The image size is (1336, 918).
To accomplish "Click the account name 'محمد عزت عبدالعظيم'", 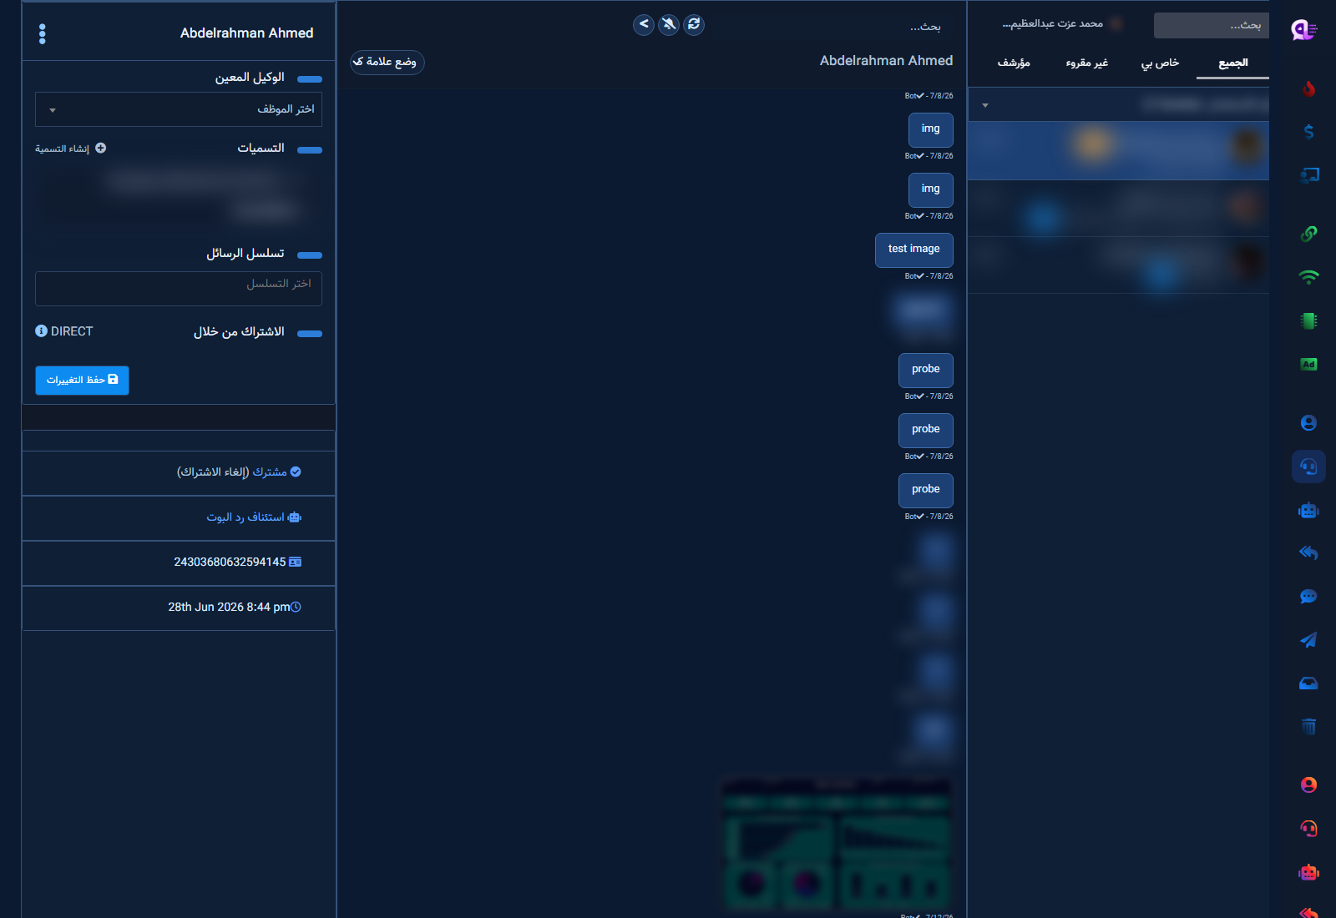I will (1052, 24).
